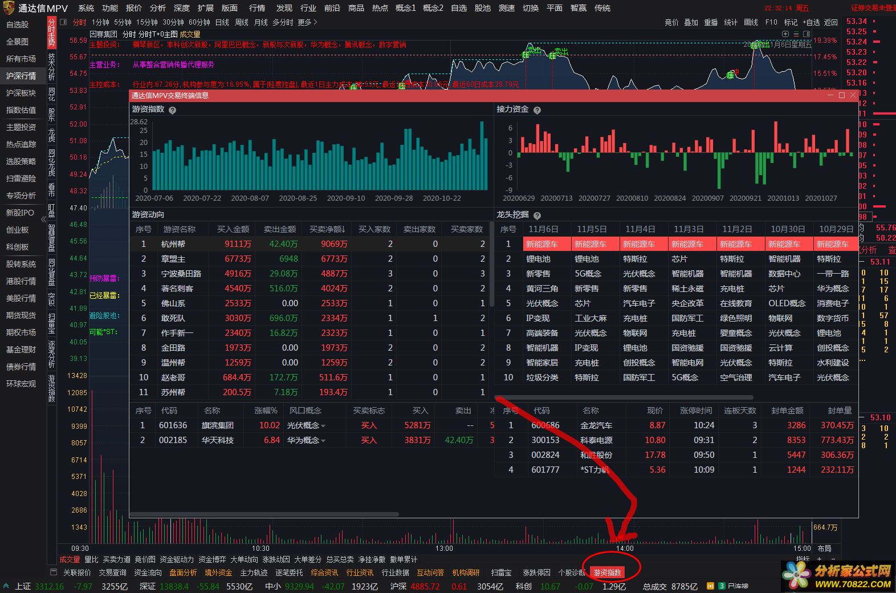Screen dimensions: 896x593
Task: Open help icon beside 接力资金
Action: click(x=537, y=110)
